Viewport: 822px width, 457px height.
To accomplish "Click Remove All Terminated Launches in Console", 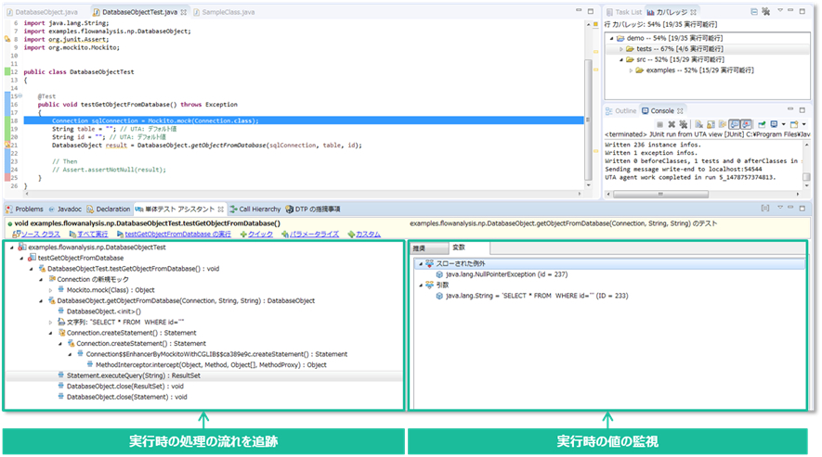I will pos(683,124).
